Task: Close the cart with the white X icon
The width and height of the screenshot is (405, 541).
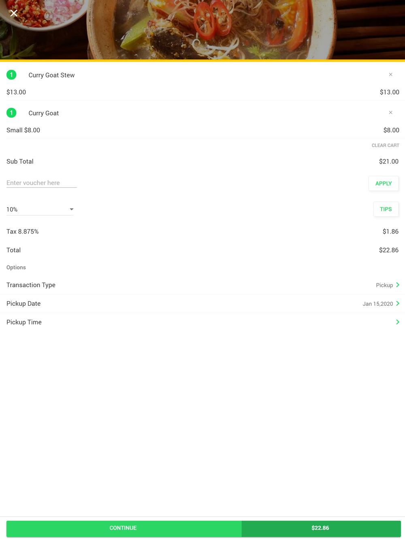Action: tap(14, 13)
